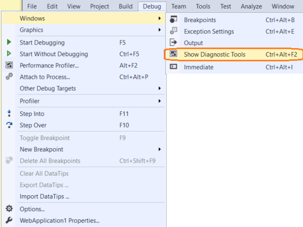
Task: Click the Immediate window prompt icon
Action: click(173, 66)
